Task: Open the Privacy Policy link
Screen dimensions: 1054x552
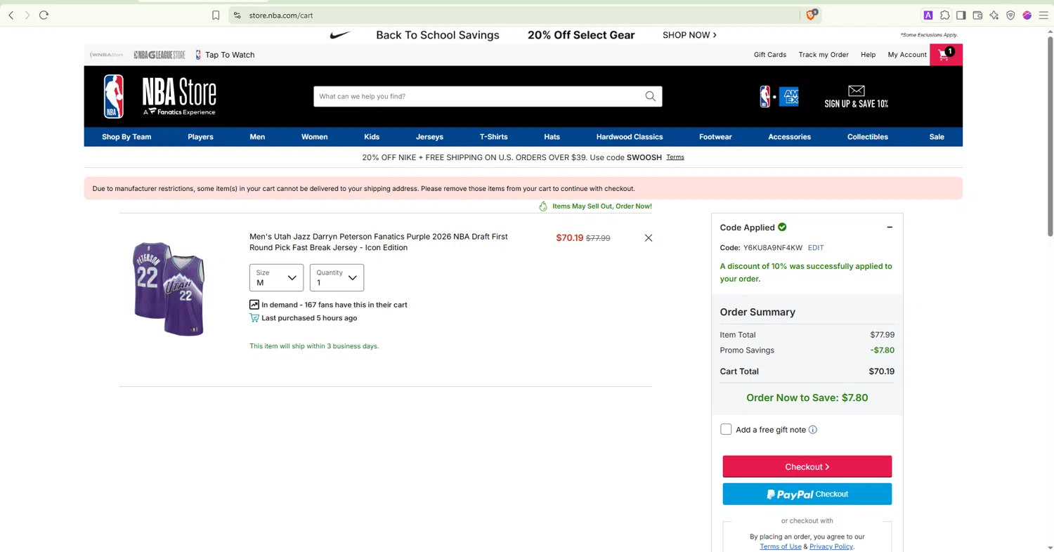Action: coord(832,546)
